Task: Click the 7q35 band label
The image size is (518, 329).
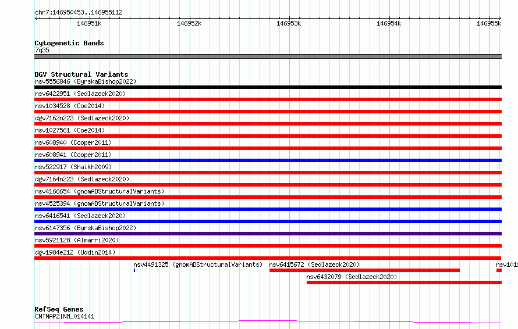Action: coord(42,50)
